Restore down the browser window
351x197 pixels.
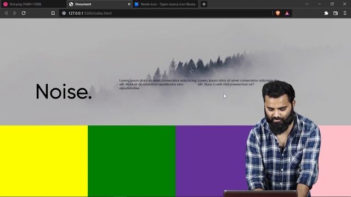(332, 4)
